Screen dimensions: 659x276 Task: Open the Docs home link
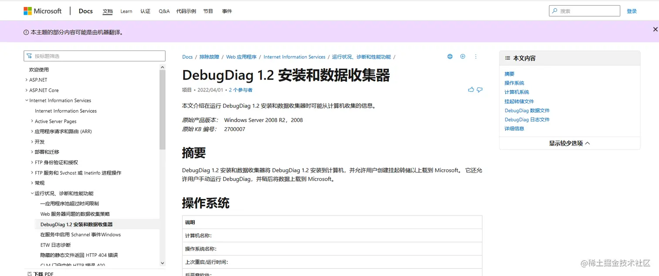pos(86,11)
